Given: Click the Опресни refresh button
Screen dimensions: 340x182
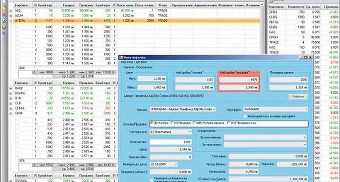Looking at the screenshot, I should (298, 96).
